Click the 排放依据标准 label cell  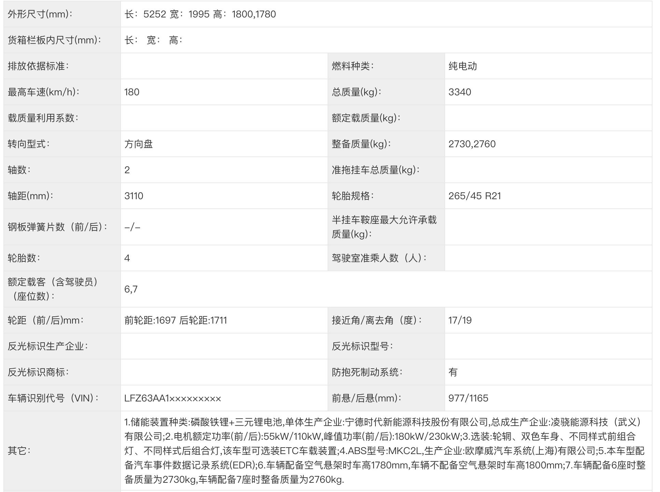[38, 66]
